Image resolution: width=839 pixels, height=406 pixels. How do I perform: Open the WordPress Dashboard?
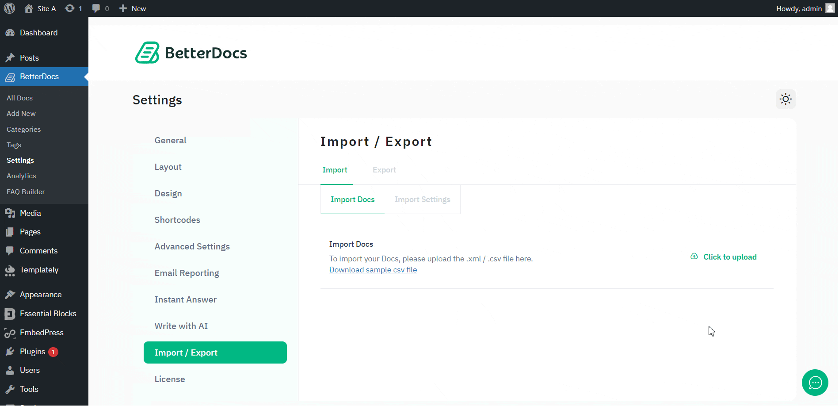click(38, 32)
